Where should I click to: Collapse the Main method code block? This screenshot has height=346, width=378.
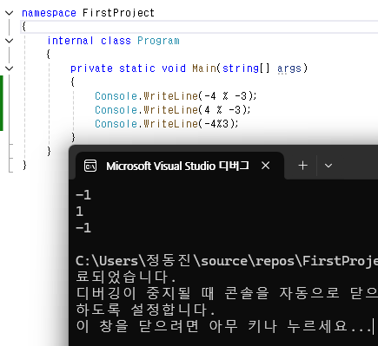(x=10, y=69)
